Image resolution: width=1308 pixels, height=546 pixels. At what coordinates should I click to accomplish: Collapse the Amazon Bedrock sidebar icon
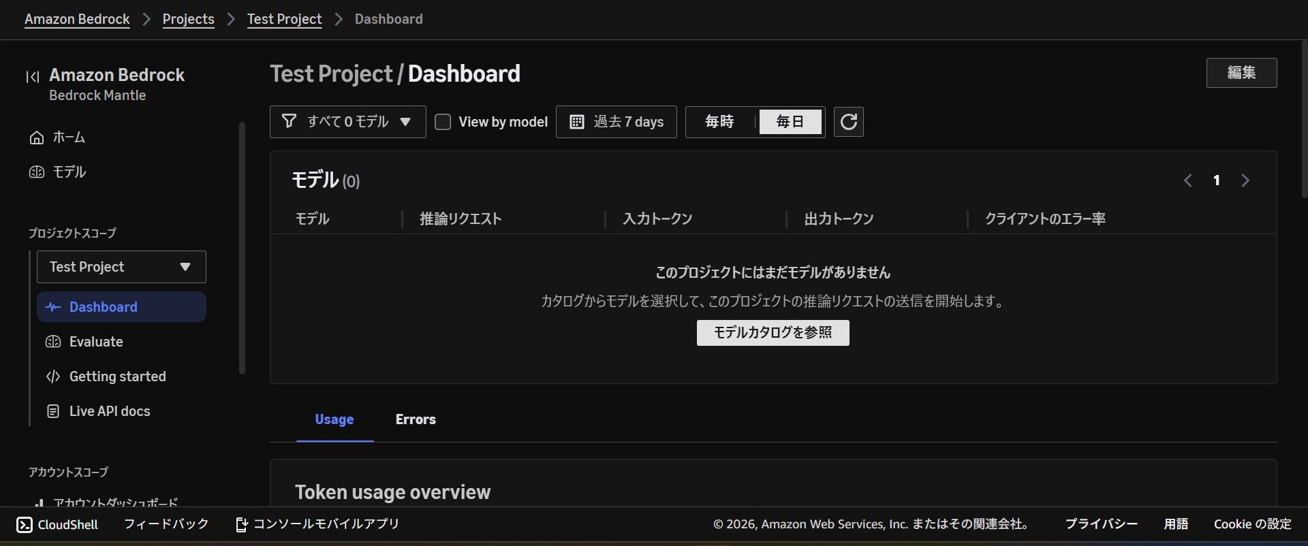pos(33,77)
